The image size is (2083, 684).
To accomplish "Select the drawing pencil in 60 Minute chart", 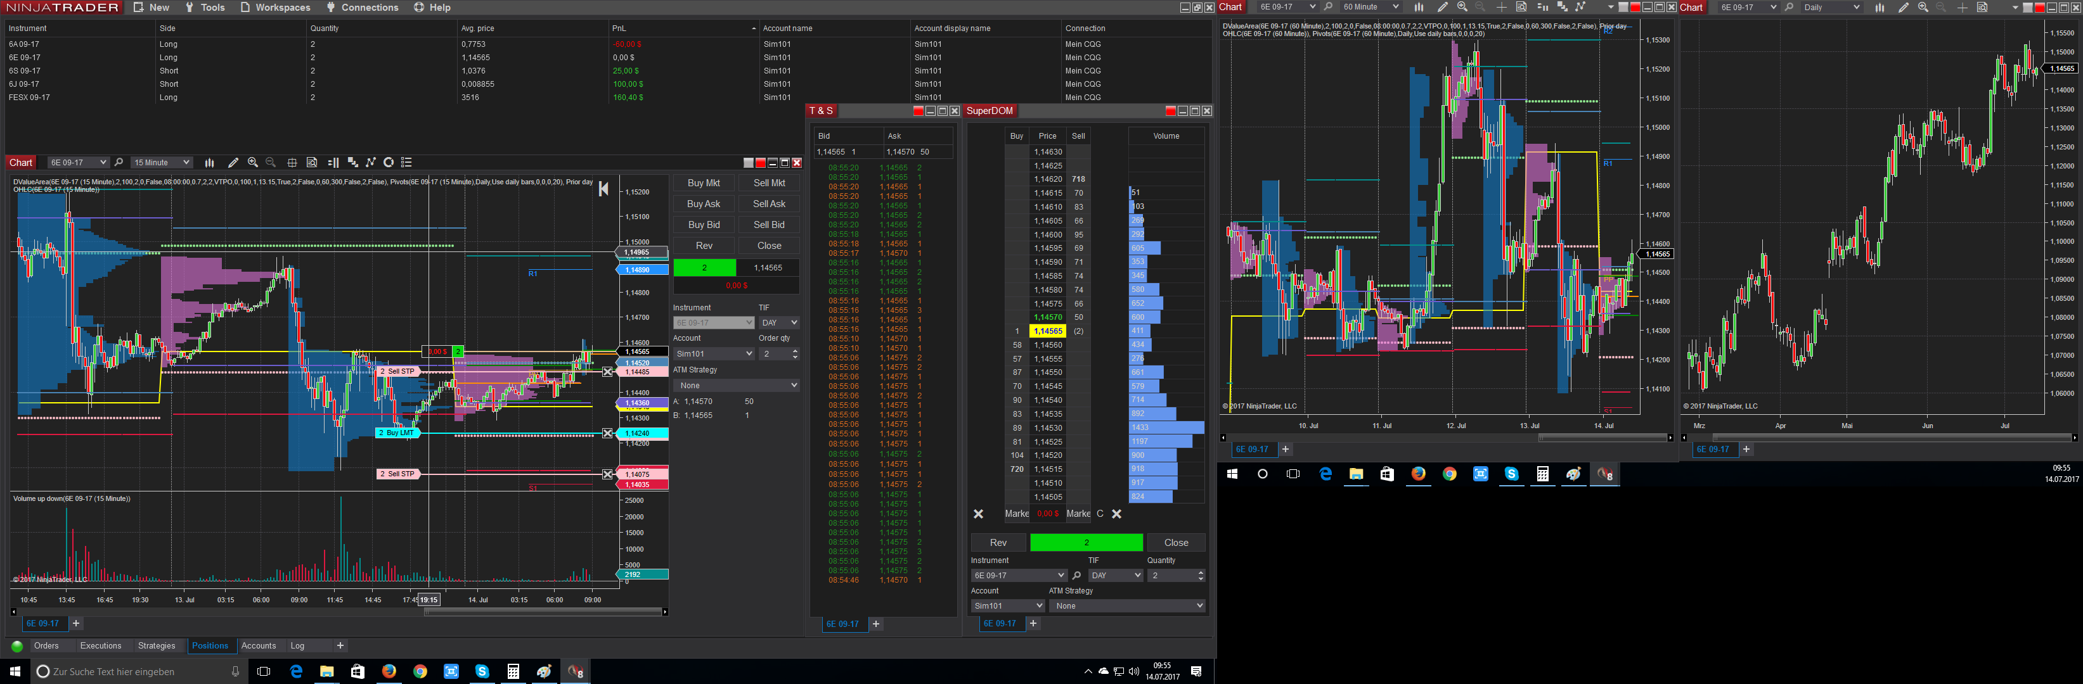I will [x=1443, y=7].
